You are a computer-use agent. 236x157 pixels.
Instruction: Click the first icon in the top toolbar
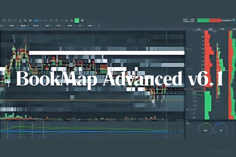pos(4,20)
